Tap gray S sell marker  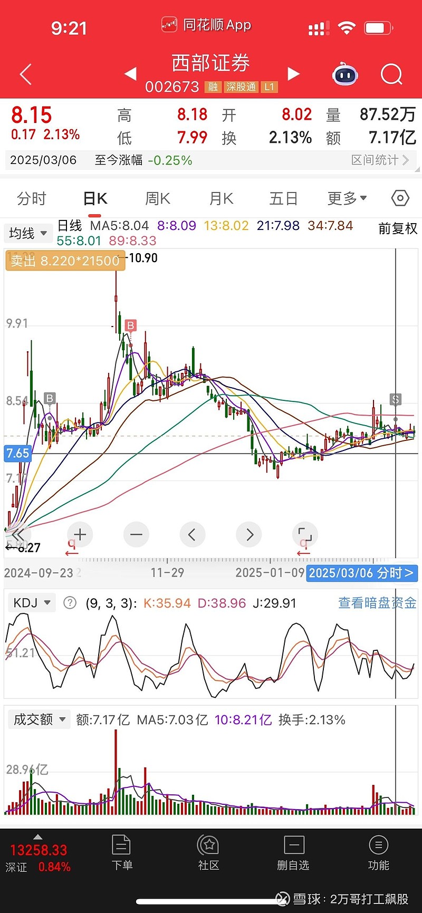click(x=396, y=399)
